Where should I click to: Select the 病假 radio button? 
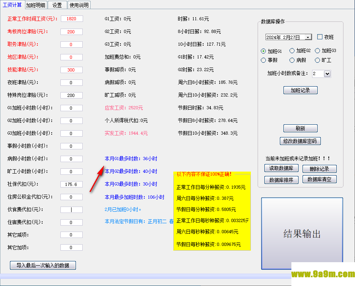292,60
